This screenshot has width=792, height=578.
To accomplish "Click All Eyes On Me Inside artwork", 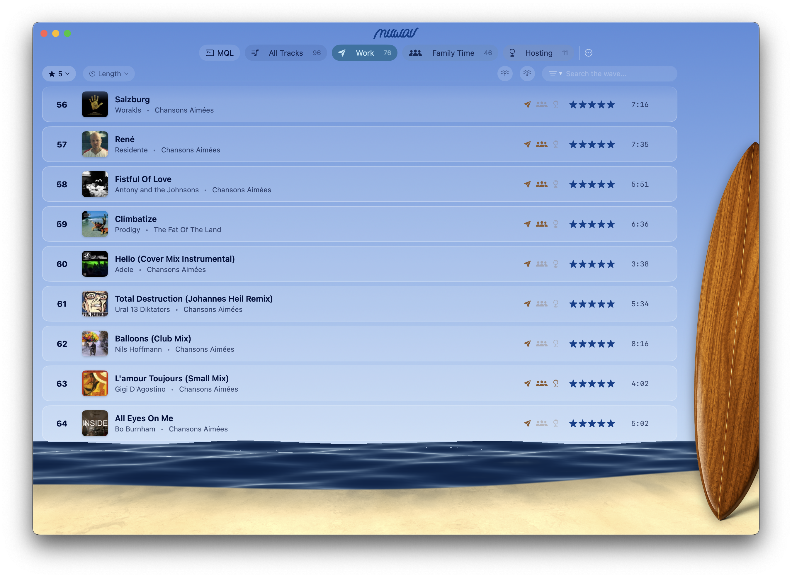I will 95,423.
